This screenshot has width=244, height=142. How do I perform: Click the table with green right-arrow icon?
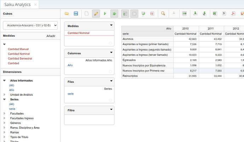[x=185, y=13]
